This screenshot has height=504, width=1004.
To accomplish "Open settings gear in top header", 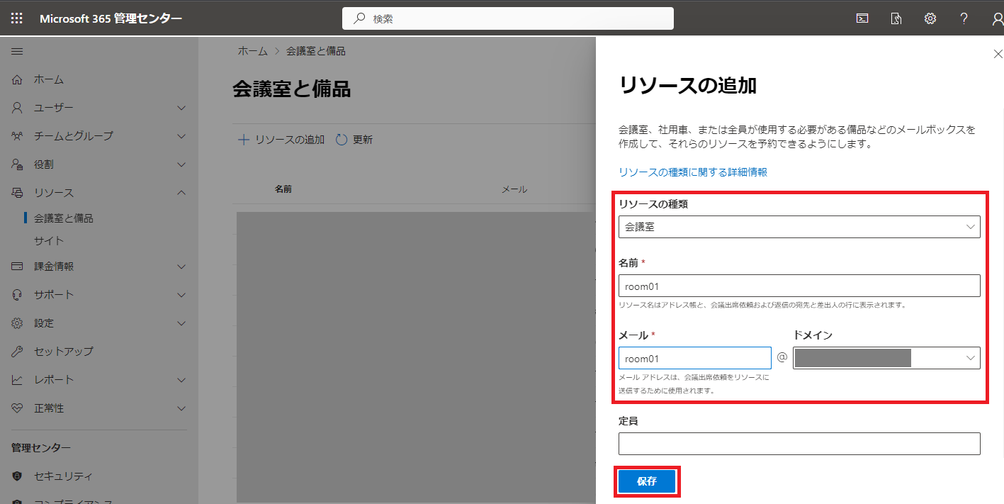I will pyautogui.click(x=930, y=18).
